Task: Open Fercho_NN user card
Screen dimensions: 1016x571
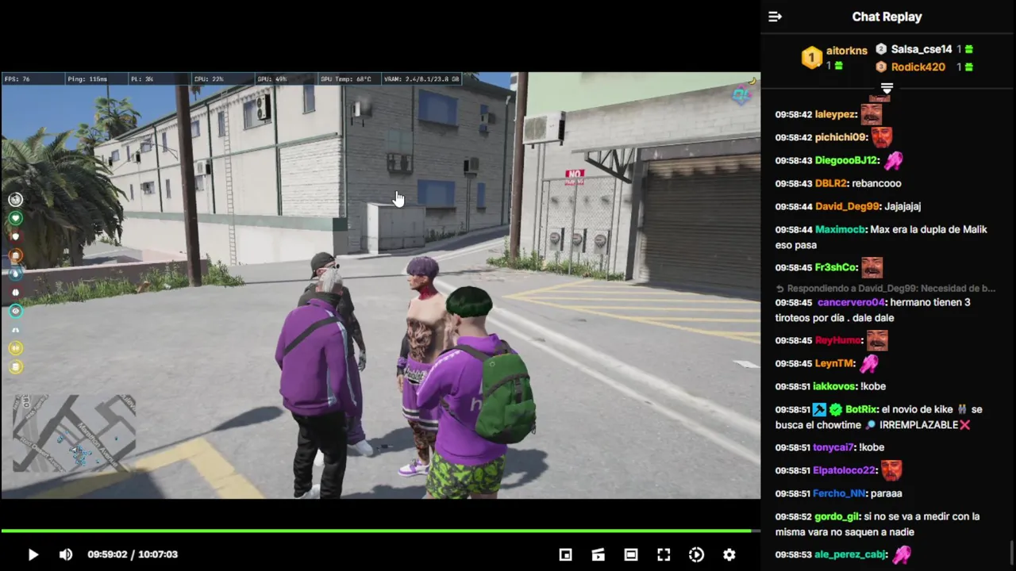Action: 838,493
